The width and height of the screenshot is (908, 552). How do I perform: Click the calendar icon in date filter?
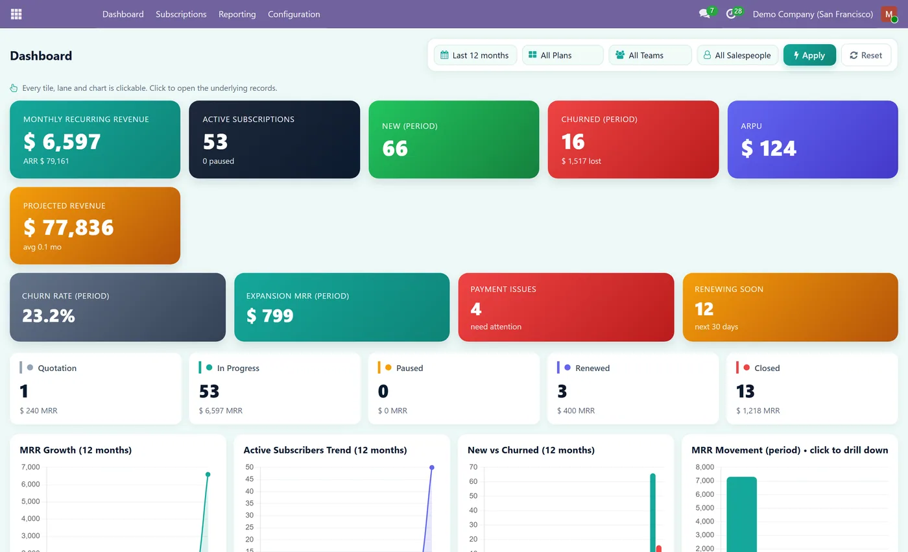point(444,55)
